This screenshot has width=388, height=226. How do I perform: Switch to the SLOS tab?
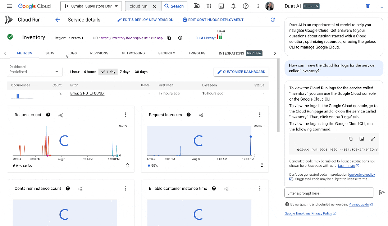tap(50, 53)
